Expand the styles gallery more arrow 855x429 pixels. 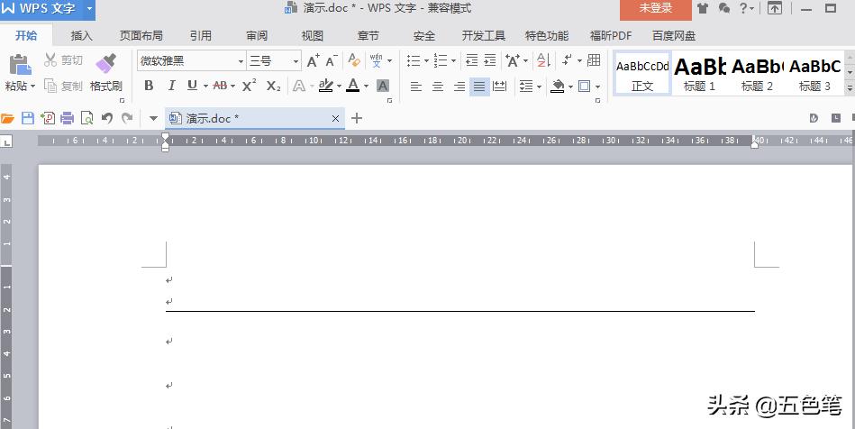click(x=850, y=87)
